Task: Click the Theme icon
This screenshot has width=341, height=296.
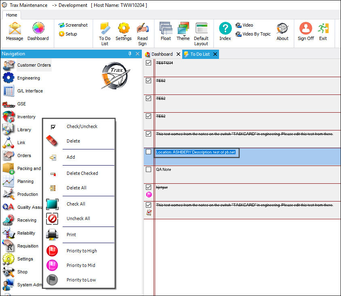Action: pos(183,31)
